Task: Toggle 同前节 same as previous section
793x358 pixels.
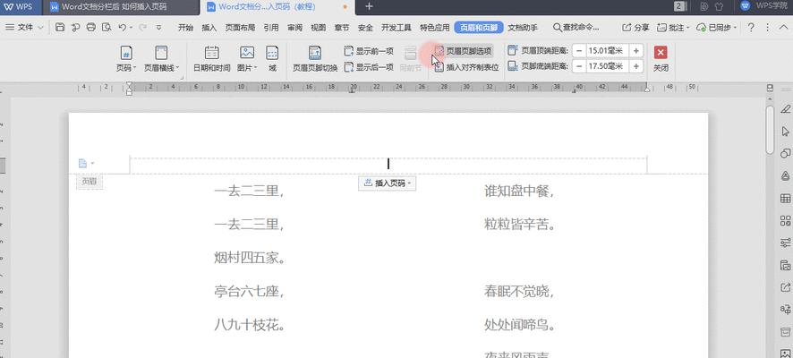Action: [x=410, y=58]
